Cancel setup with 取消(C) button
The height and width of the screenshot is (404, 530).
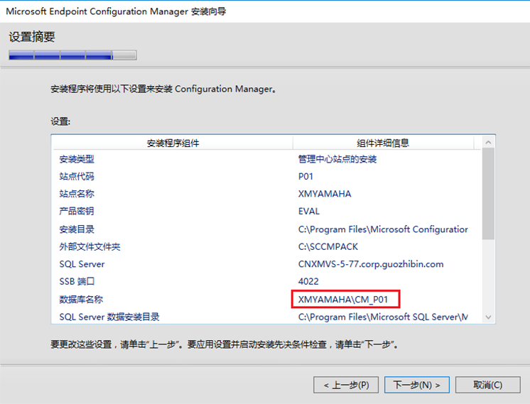(488, 385)
